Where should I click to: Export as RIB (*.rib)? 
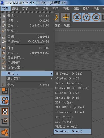[72, 117]
